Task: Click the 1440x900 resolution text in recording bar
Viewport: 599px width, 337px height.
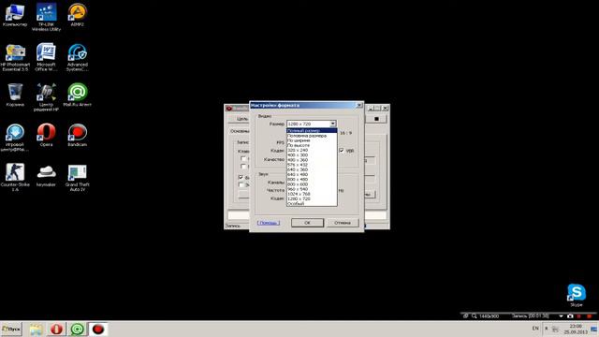Action: 489,316
